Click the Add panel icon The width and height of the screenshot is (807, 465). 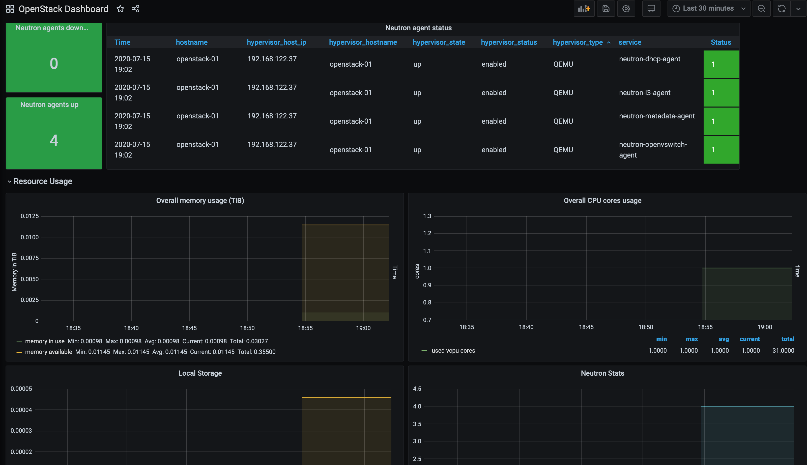[584, 9]
